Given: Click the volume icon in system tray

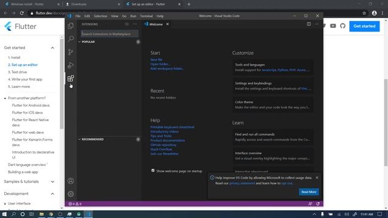Looking at the screenshot, I should point(347,214).
